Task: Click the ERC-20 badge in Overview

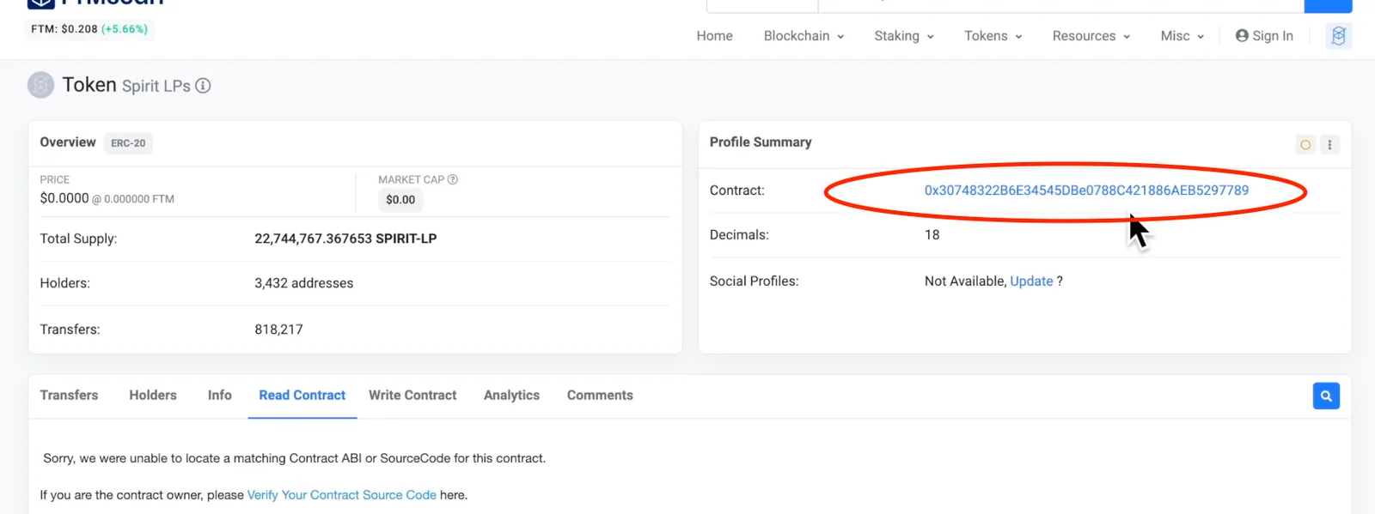Action: [x=128, y=143]
